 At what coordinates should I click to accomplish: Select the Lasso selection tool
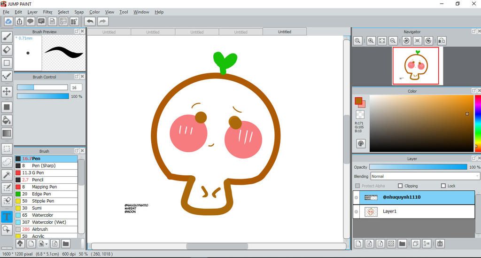point(7,162)
